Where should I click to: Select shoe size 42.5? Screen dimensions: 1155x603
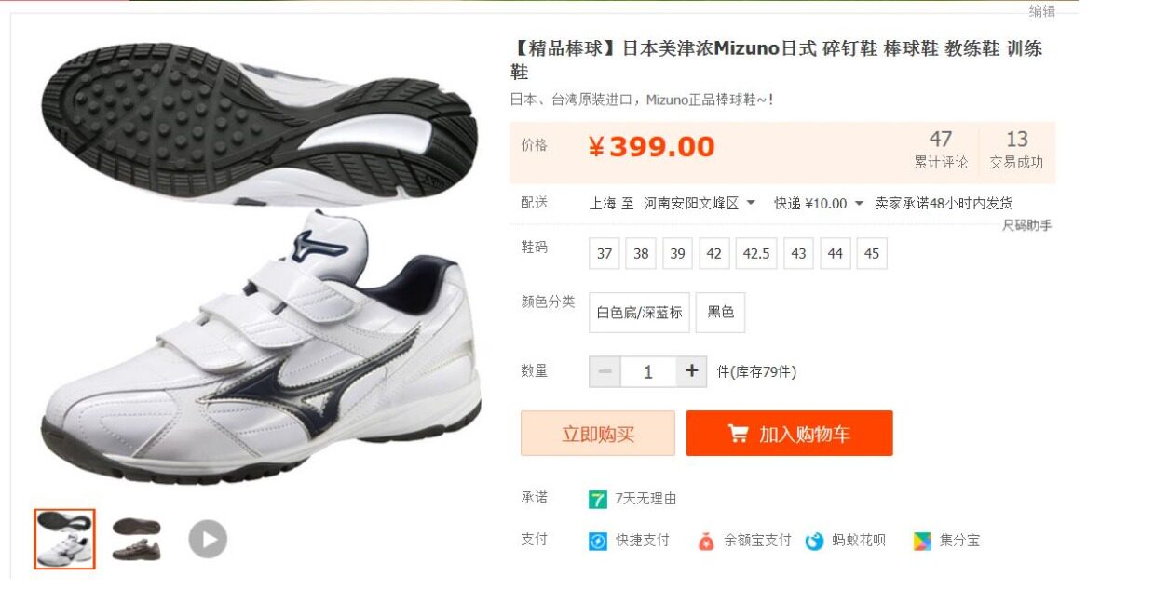coord(755,253)
